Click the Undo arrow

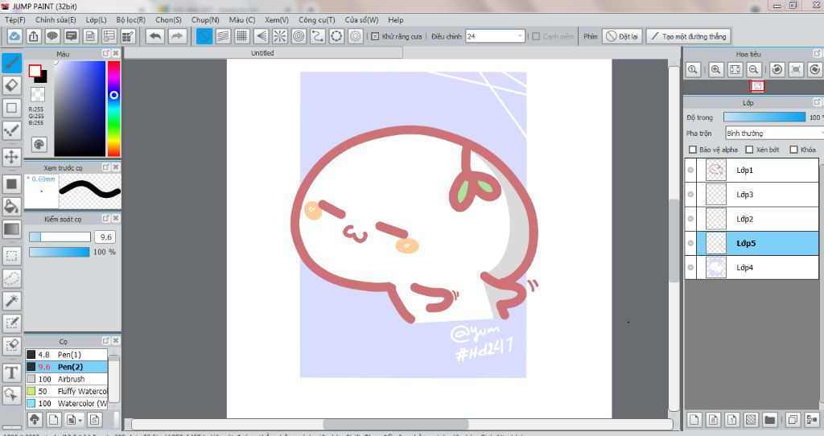tap(155, 36)
